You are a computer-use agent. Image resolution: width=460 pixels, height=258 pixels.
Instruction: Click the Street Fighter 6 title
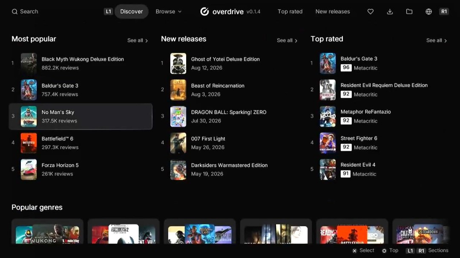click(x=359, y=138)
